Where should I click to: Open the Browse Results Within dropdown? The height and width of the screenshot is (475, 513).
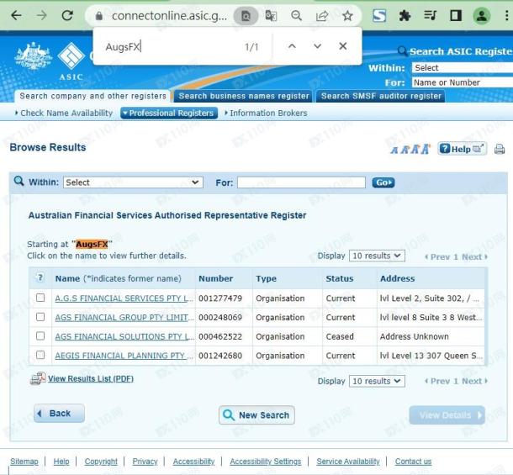pos(133,182)
